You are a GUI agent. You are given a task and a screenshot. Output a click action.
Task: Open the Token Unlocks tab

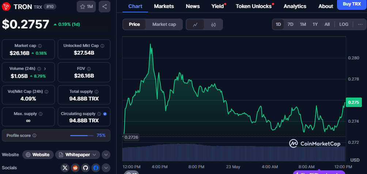pos(254,6)
